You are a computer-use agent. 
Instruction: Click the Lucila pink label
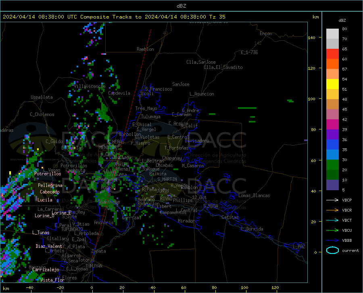click(45, 200)
